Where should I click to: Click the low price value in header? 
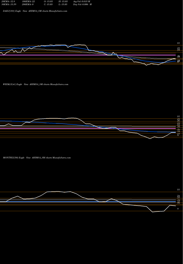[63, 4]
